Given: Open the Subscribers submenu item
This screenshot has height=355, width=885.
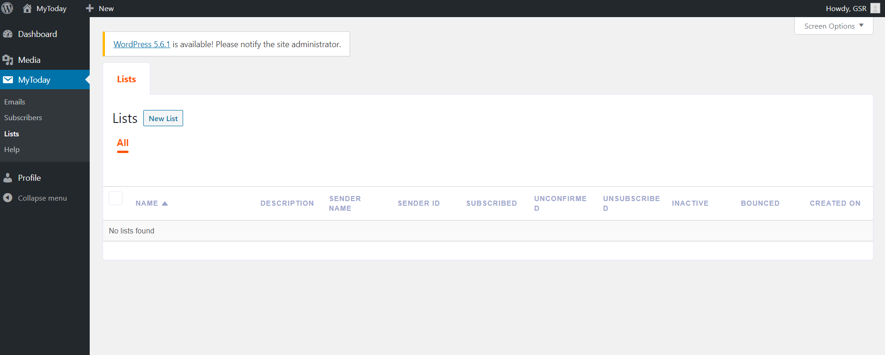Looking at the screenshot, I should (23, 118).
